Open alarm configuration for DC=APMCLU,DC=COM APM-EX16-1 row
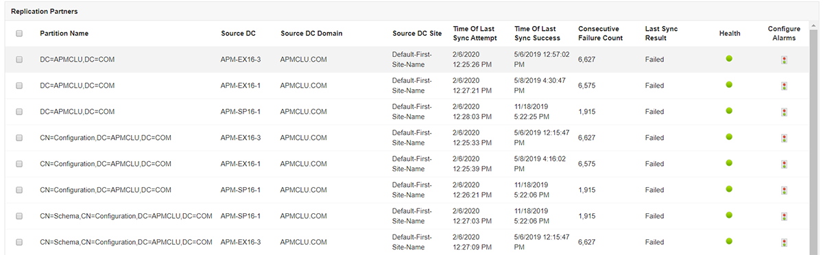Screen dimensions: 823x255 click(783, 86)
